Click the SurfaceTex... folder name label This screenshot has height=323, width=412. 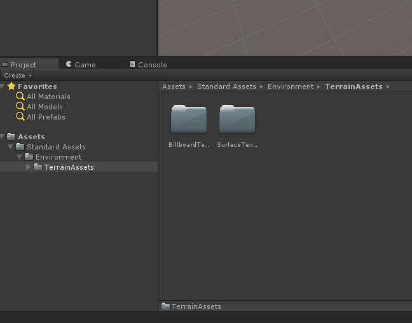(x=237, y=145)
